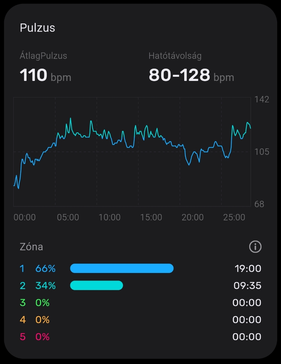Tap the 19:00 Zone 1 duration
The height and width of the screenshot is (364, 281).
[248, 269]
